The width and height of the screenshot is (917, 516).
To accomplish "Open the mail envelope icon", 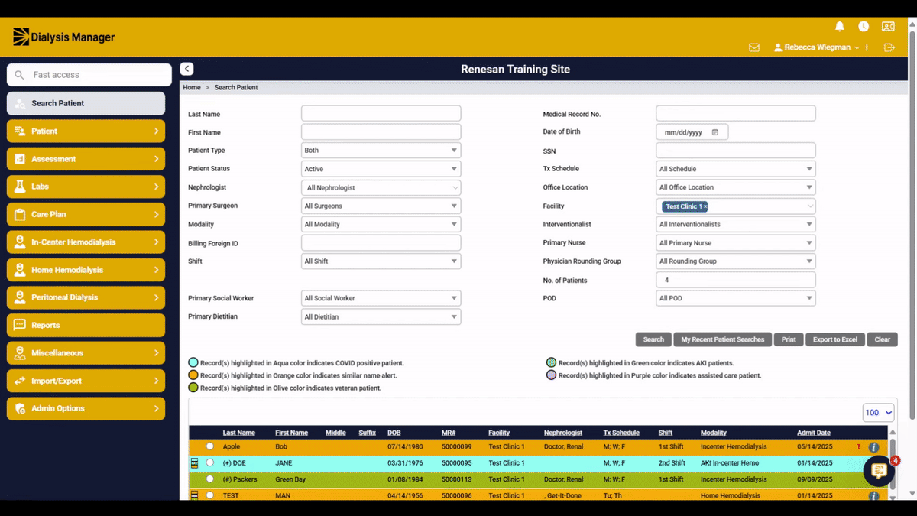I will point(754,47).
